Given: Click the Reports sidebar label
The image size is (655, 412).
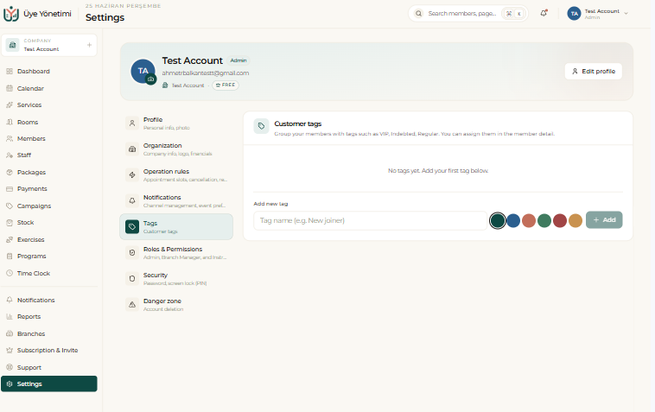Looking at the screenshot, I should pos(29,317).
